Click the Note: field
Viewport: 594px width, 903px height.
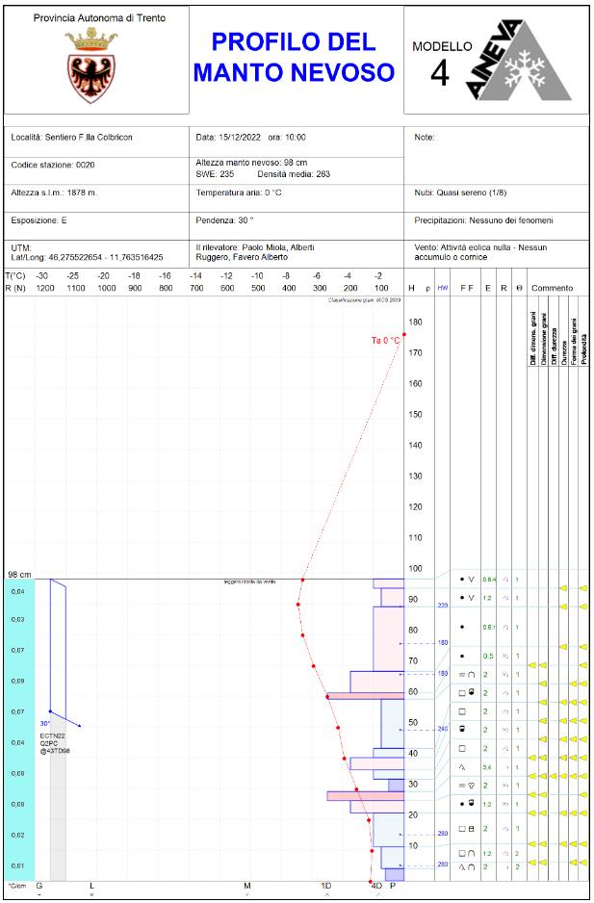coord(424,137)
